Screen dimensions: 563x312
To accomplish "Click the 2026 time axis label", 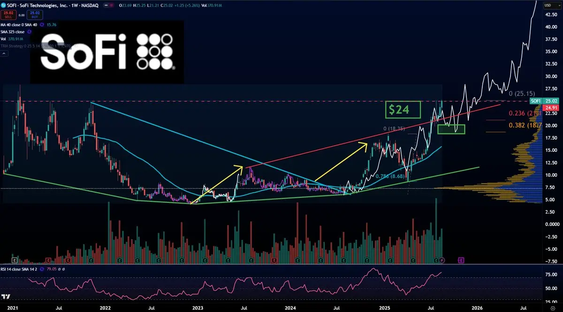I will (477, 308).
